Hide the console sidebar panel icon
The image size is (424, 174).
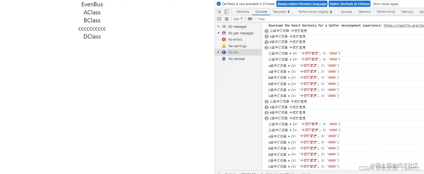pyautogui.click(x=219, y=19)
